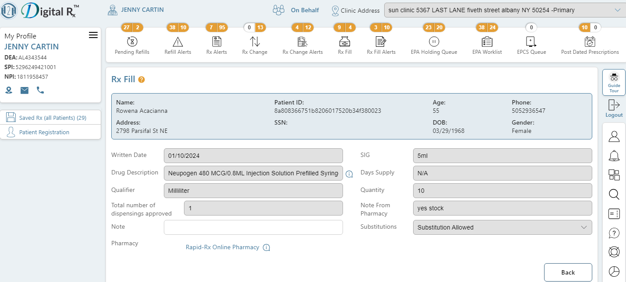Open the Refill Alerts icon
This screenshot has height=282, width=626.
point(177,42)
